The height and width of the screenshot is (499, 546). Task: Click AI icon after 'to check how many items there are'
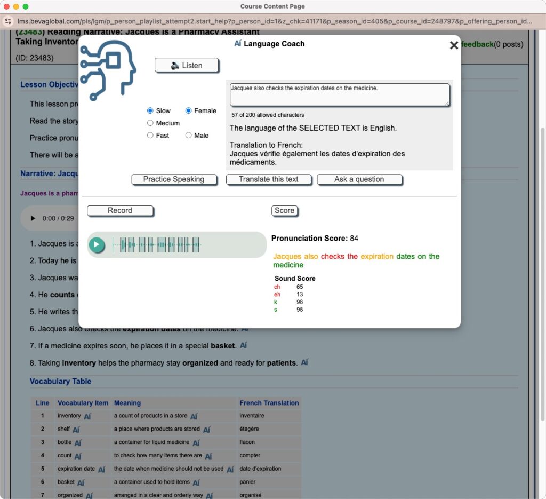[208, 456]
